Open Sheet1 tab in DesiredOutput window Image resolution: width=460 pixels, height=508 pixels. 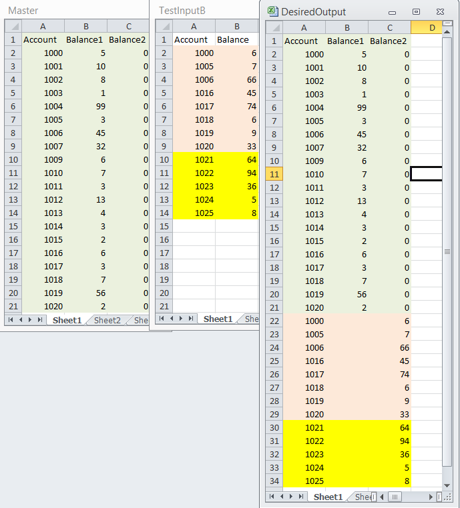coord(328,497)
